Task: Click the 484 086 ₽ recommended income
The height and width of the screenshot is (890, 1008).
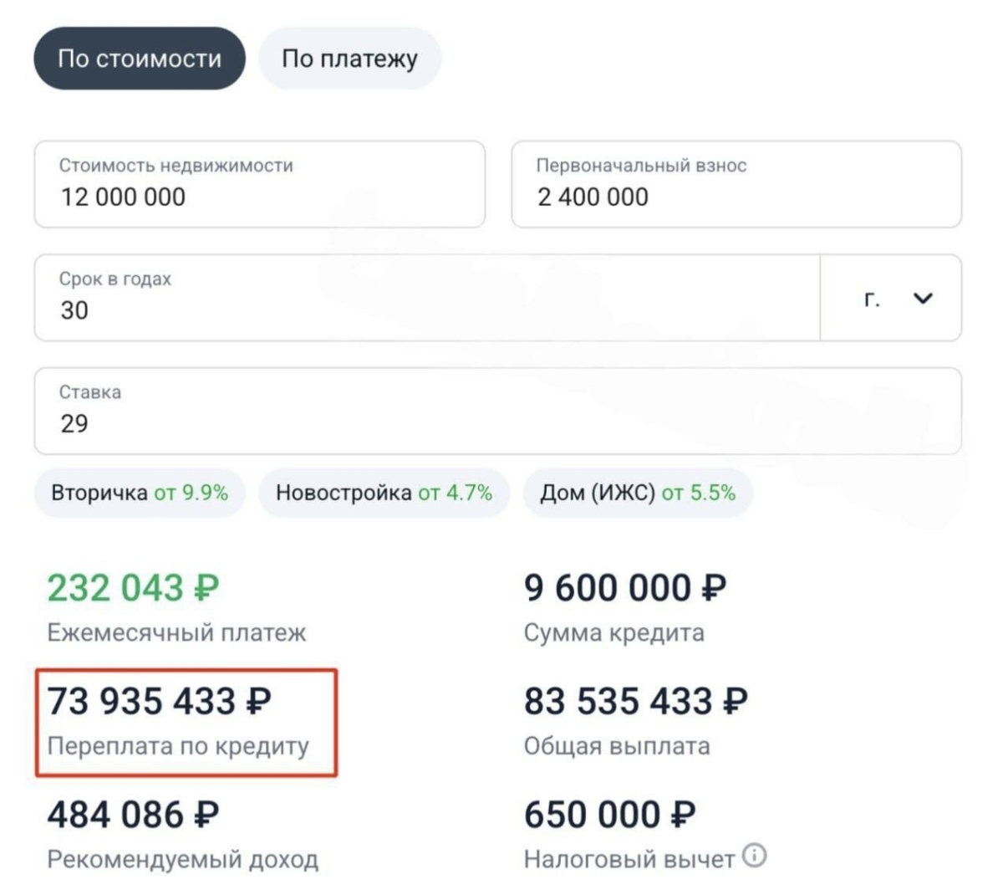Action: 133,814
